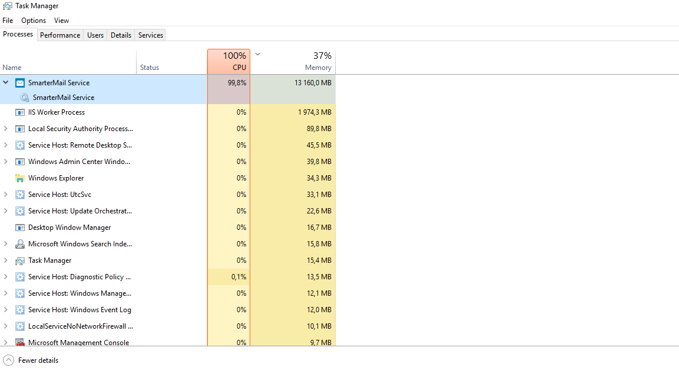The image size is (679, 371).
Task: Switch to the Performance tab
Action: pos(60,35)
